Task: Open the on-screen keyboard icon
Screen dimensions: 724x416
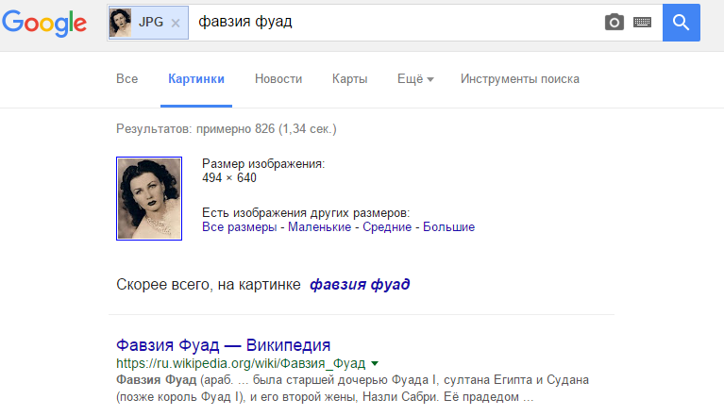Action: pos(643,22)
